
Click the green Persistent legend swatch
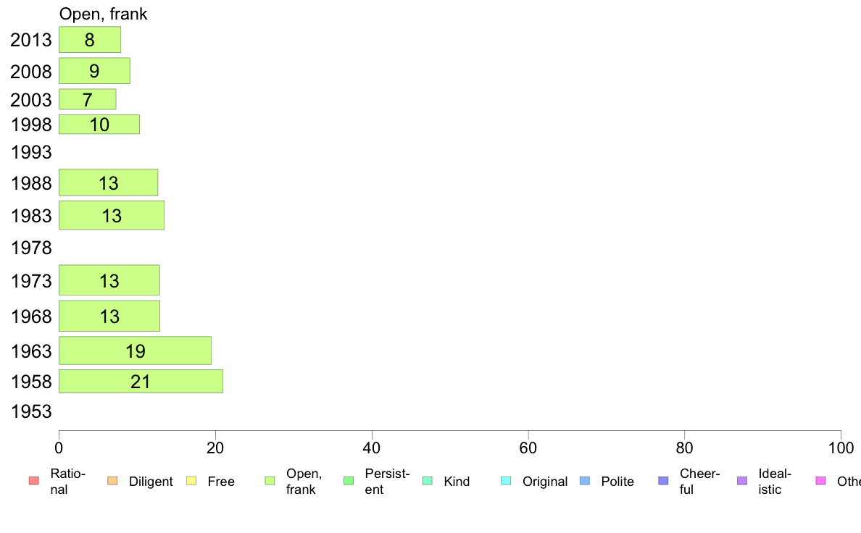[x=349, y=481]
